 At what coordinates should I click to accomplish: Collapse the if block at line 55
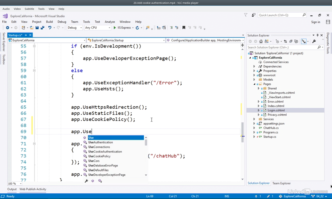[x=34, y=46]
